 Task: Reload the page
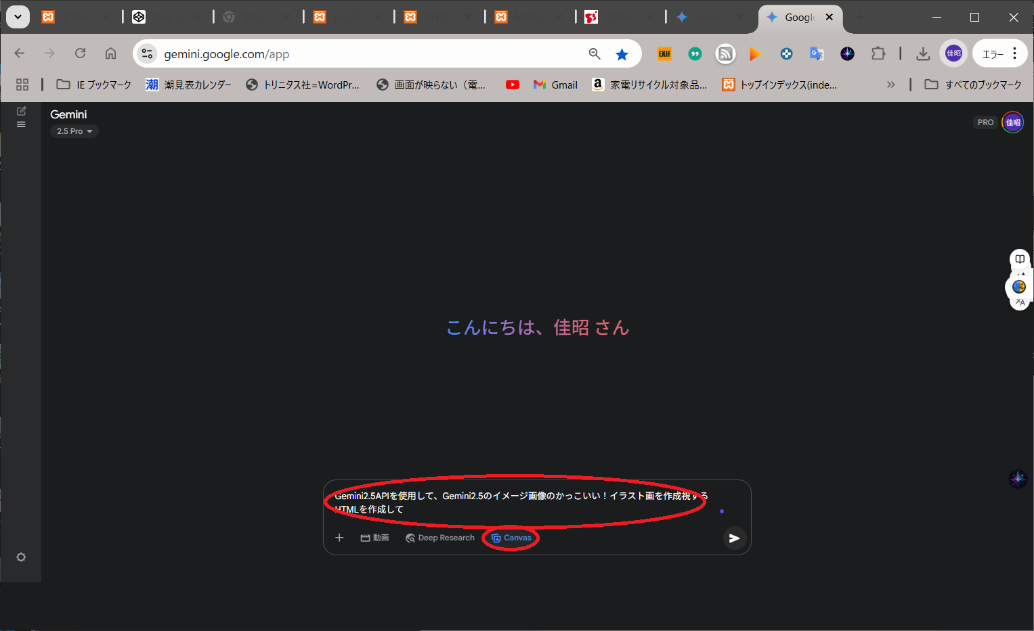[x=80, y=53]
